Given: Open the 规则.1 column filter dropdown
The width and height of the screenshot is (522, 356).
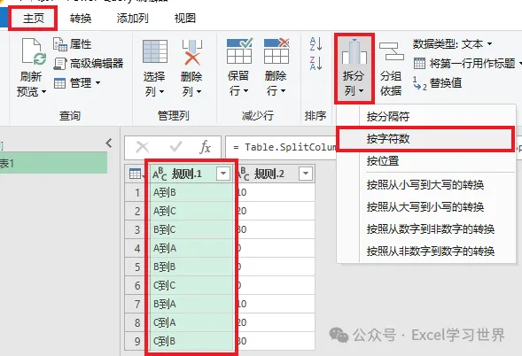Looking at the screenshot, I should coord(223,174).
